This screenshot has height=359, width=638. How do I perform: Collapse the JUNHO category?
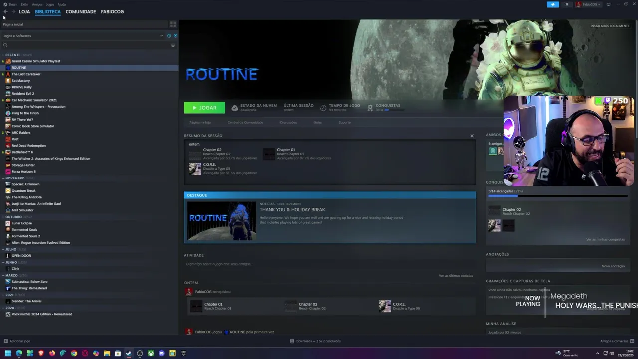(x=3, y=262)
